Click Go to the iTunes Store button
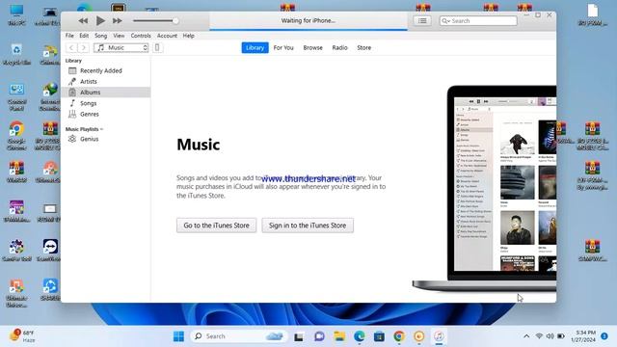 point(216,226)
